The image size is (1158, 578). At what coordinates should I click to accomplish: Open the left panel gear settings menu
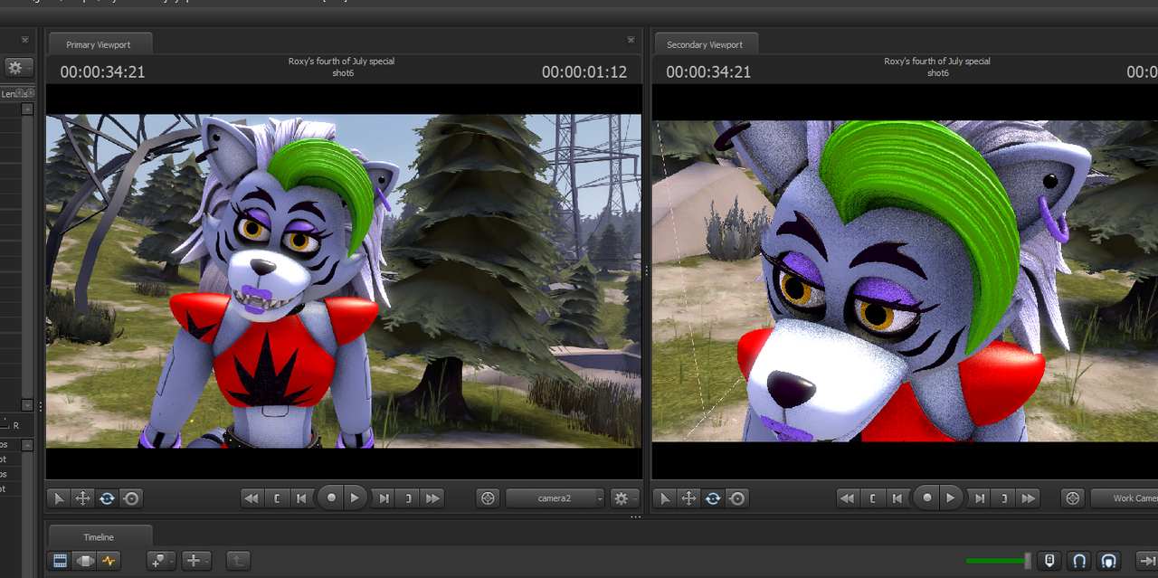pyautogui.click(x=18, y=68)
